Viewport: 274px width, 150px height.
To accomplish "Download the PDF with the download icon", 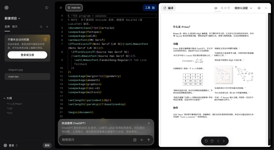I will [259, 8].
